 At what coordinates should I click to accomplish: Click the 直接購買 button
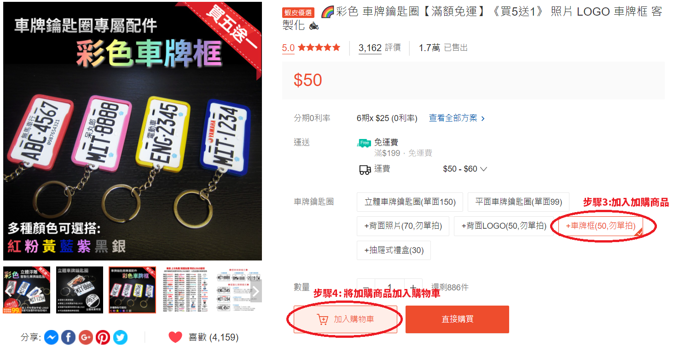coord(457,319)
